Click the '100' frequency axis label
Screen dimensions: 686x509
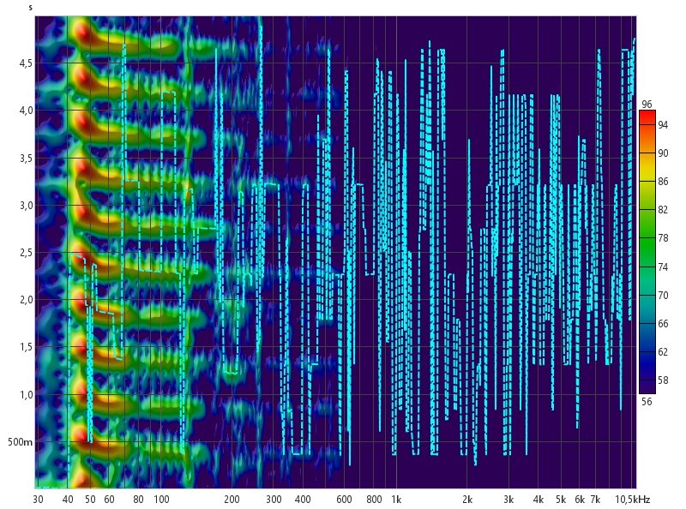(x=161, y=500)
